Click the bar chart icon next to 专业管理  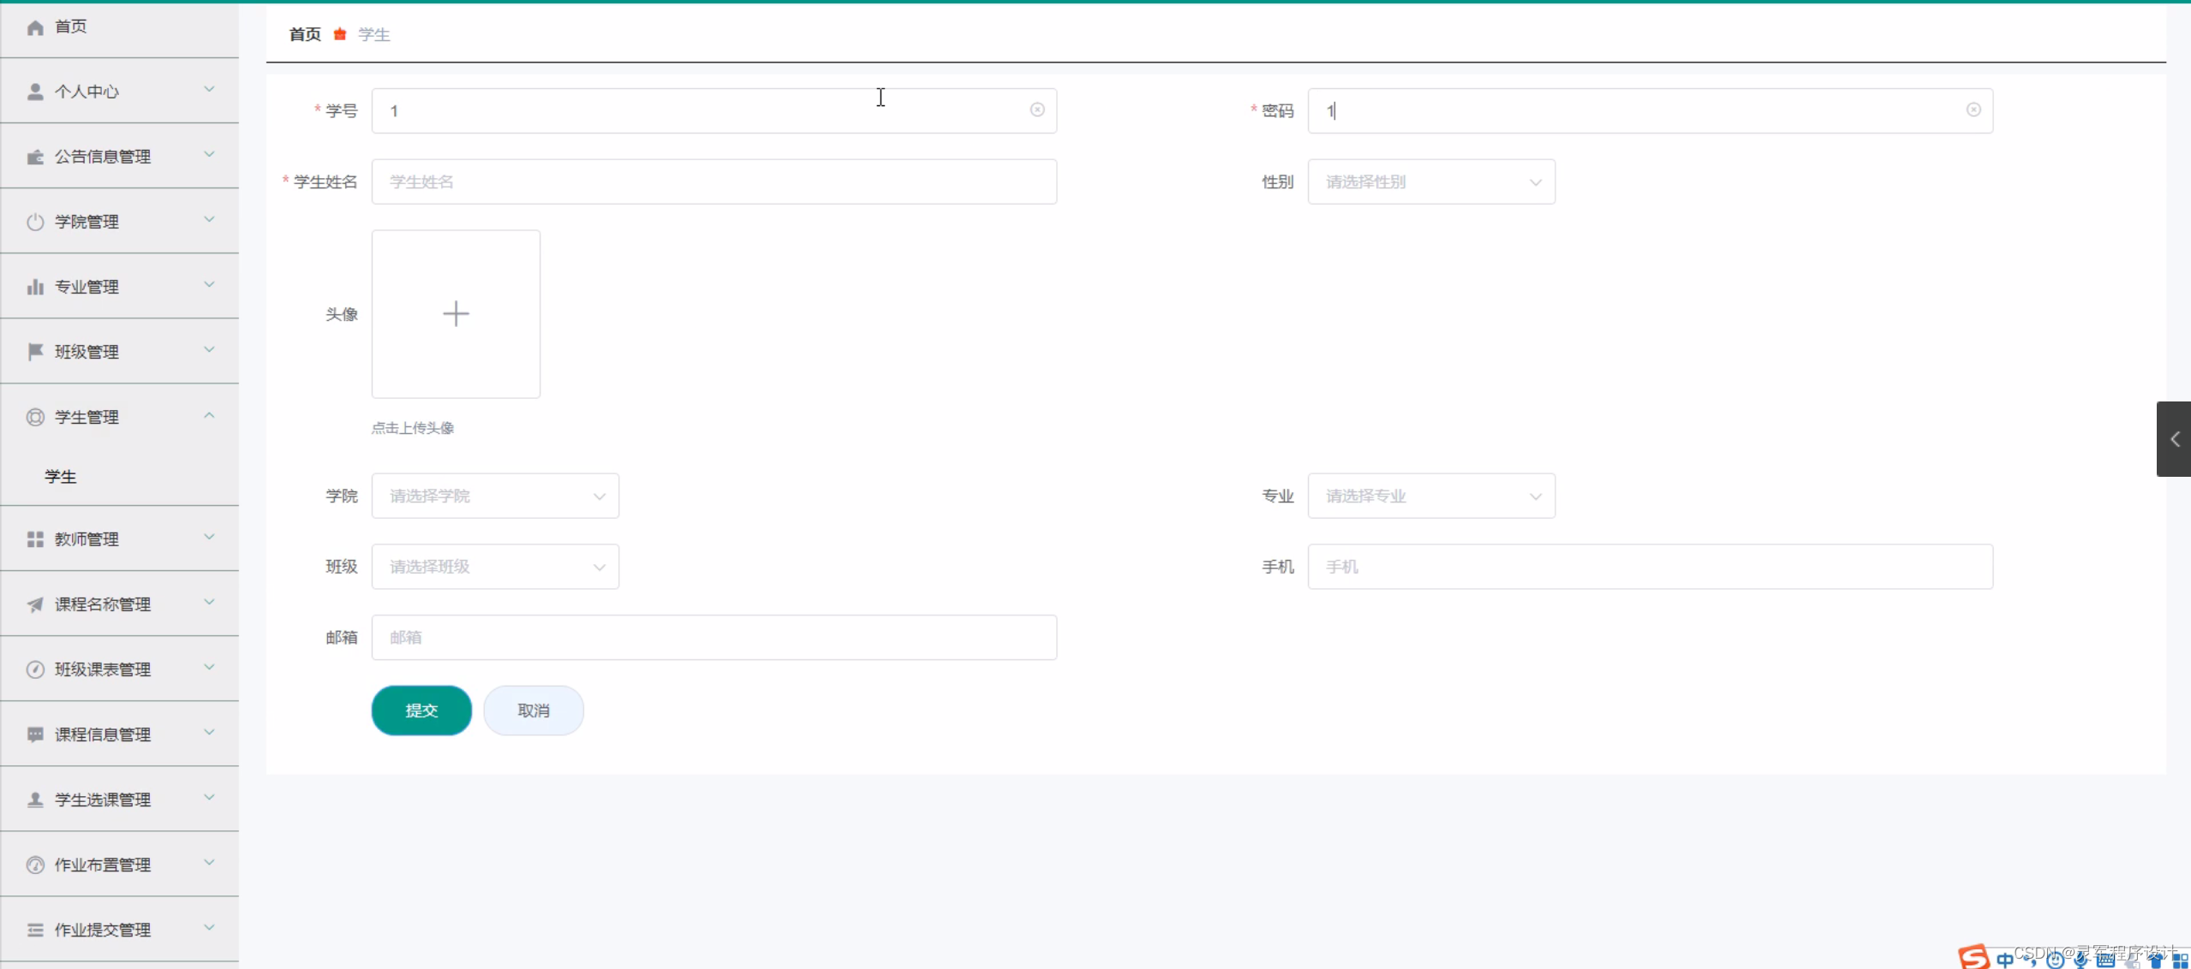[35, 287]
